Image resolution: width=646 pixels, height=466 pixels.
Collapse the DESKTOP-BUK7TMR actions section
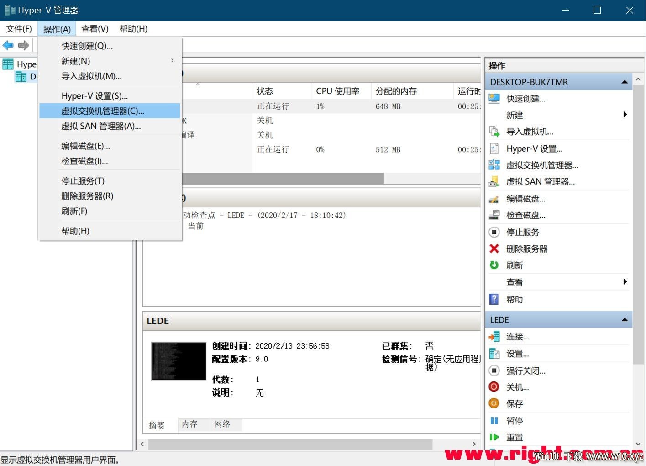625,82
